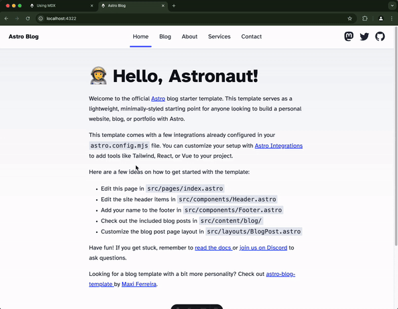The image size is (398, 309).
Task: Switch to the Using MDX tab
Action: click(x=62, y=5)
